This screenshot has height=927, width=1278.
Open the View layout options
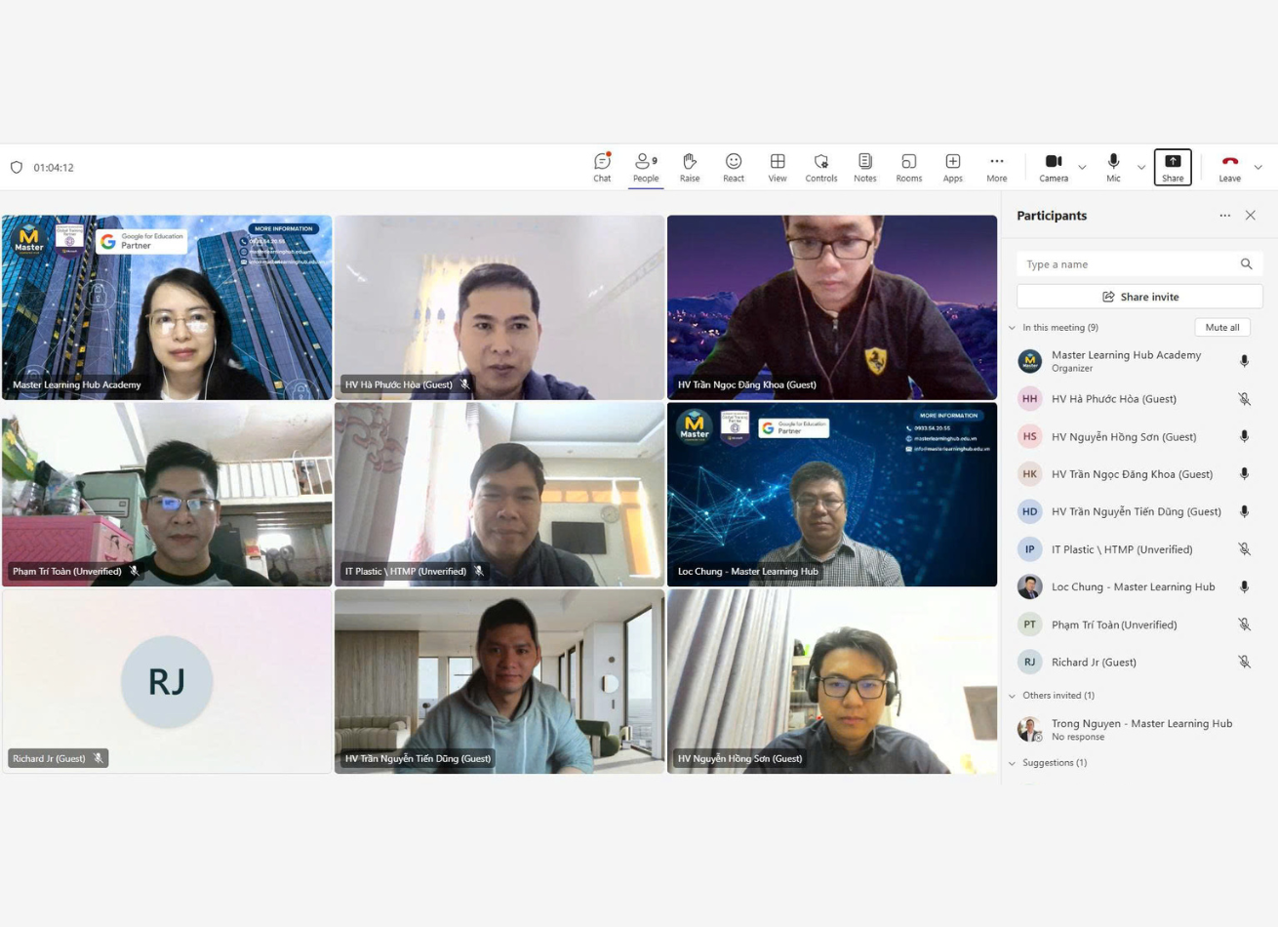777,167
